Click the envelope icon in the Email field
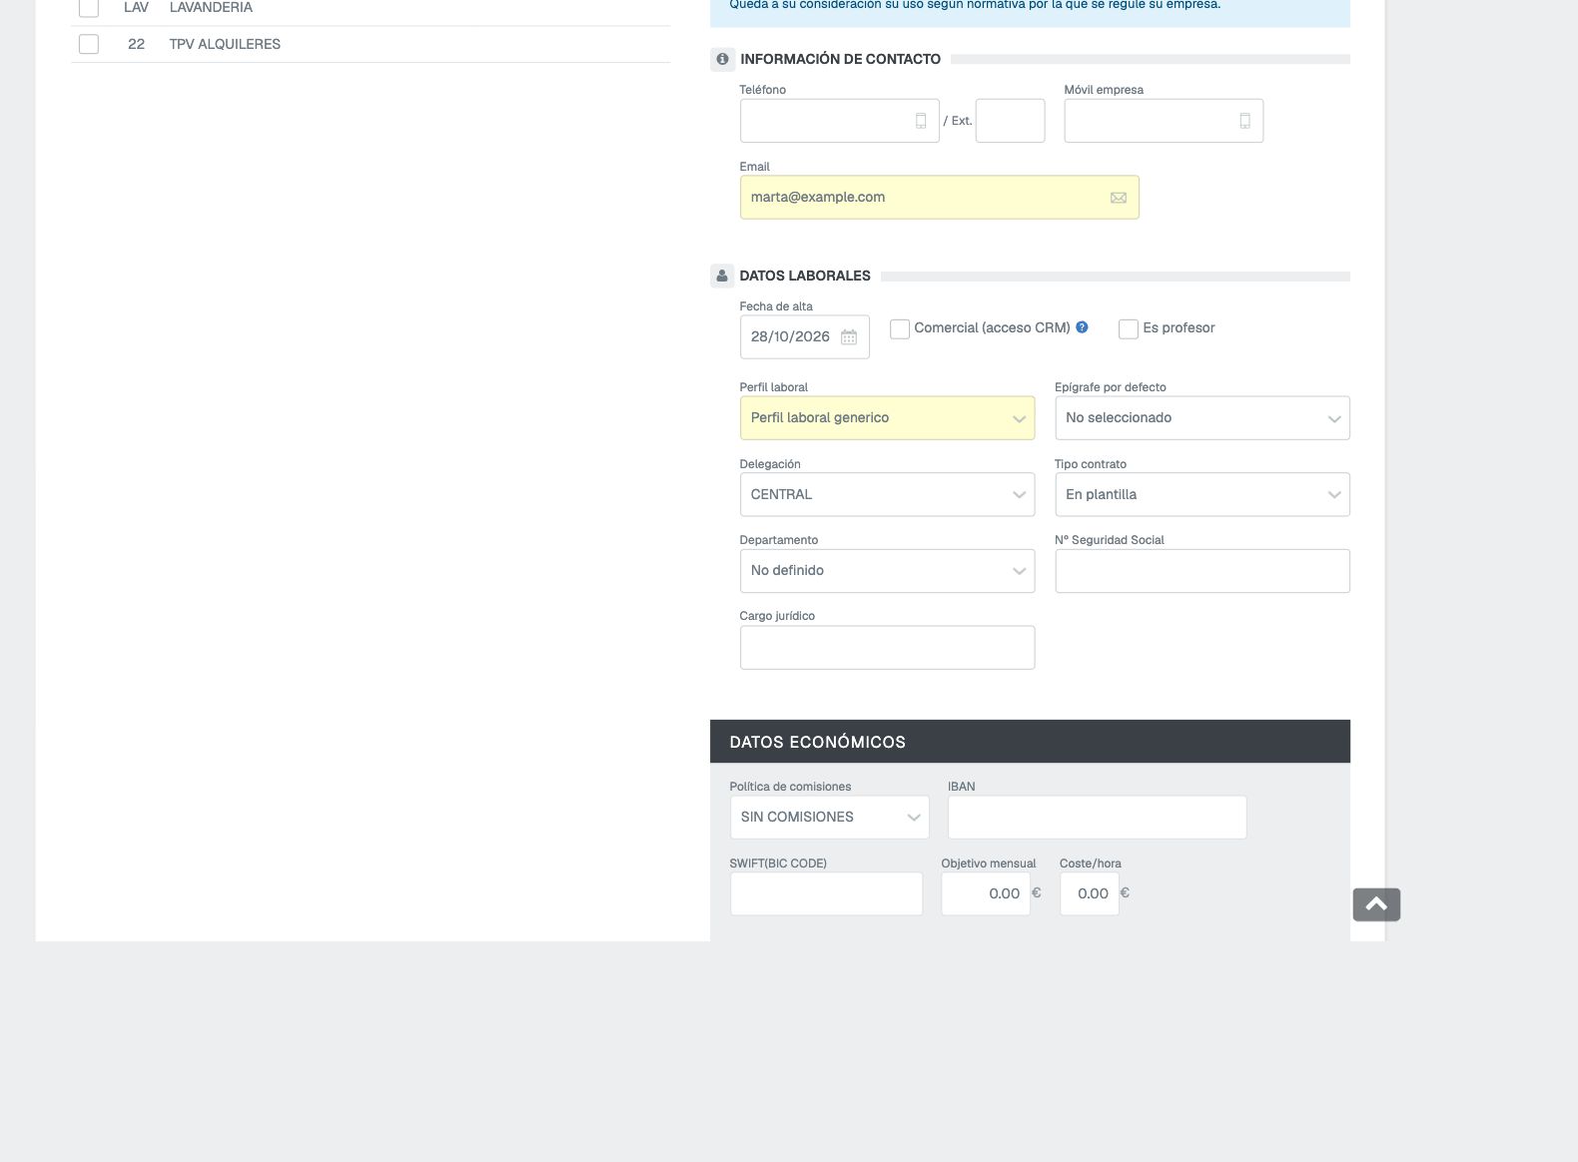Image resolution: width=1578 pixels, height=1162 pixels. coord(1119,198)
